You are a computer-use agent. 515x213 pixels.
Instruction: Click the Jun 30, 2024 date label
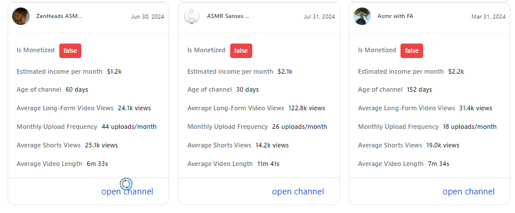(148, 16)
